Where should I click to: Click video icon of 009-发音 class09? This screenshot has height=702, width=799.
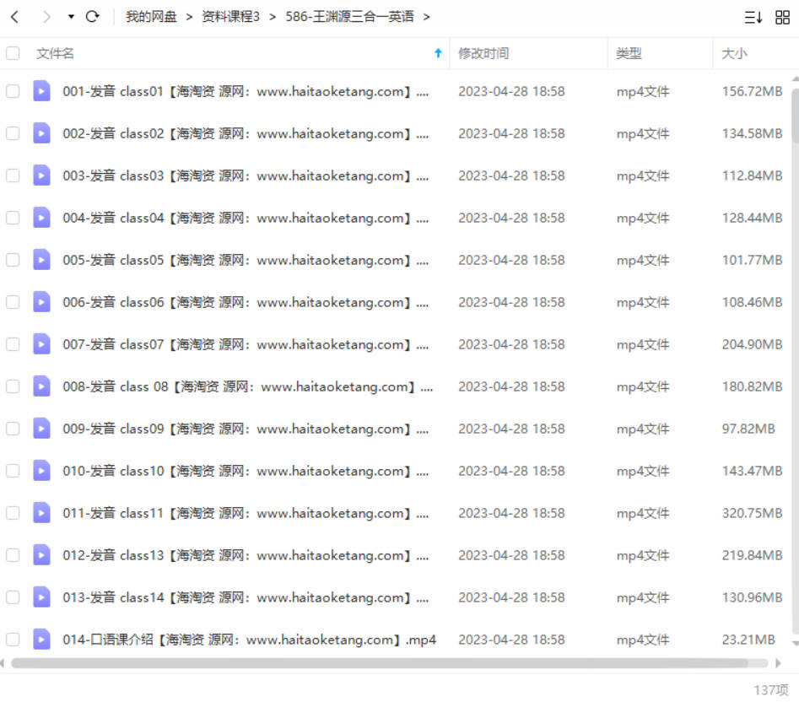[x=42, y=429]
